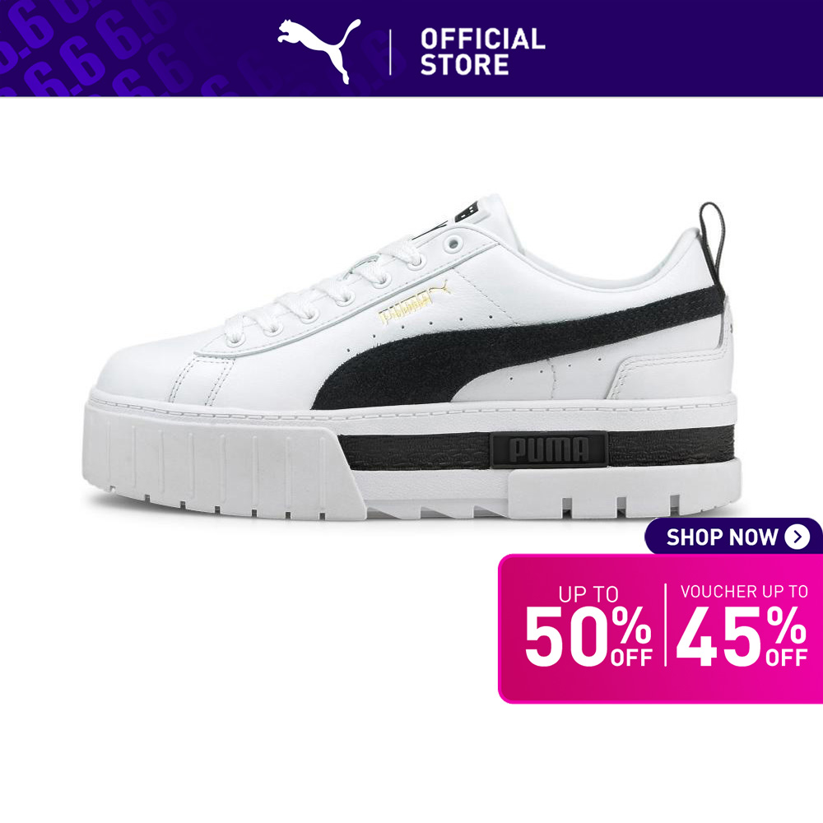Click the gold Puma logo on shoe upper
This screenshot has width=823, height=823.
[x=414, y=303]
